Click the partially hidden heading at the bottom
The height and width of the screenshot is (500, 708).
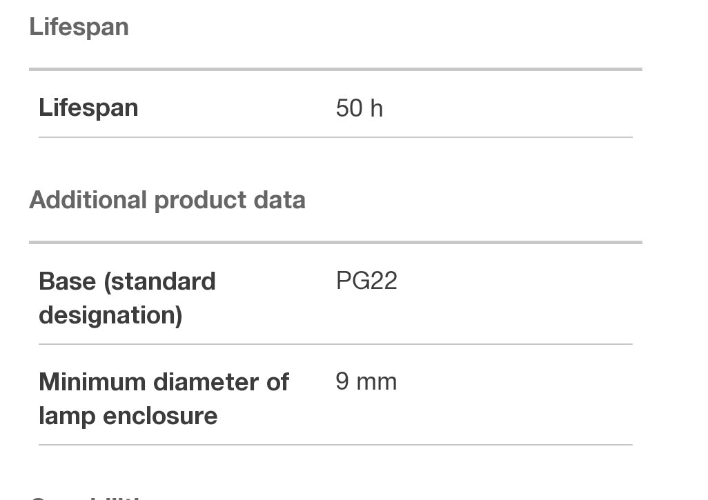point(86,496)
